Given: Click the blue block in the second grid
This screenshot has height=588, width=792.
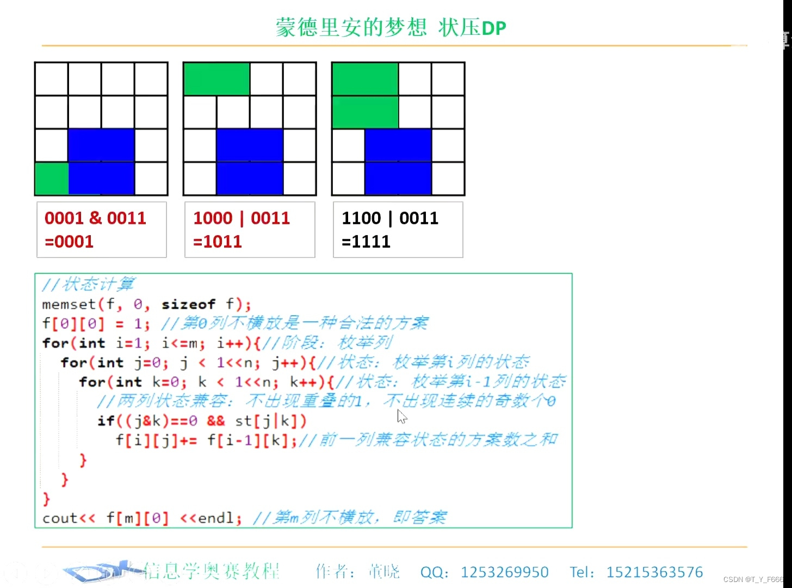Looking at the screenshot, I should (x=250, y=162).
